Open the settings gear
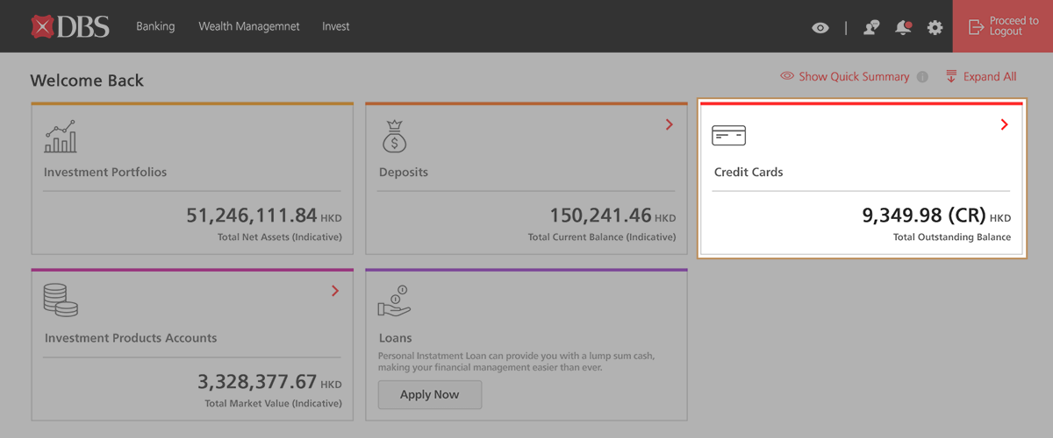The image size is (1053, 438). click(x=935, y=28)
